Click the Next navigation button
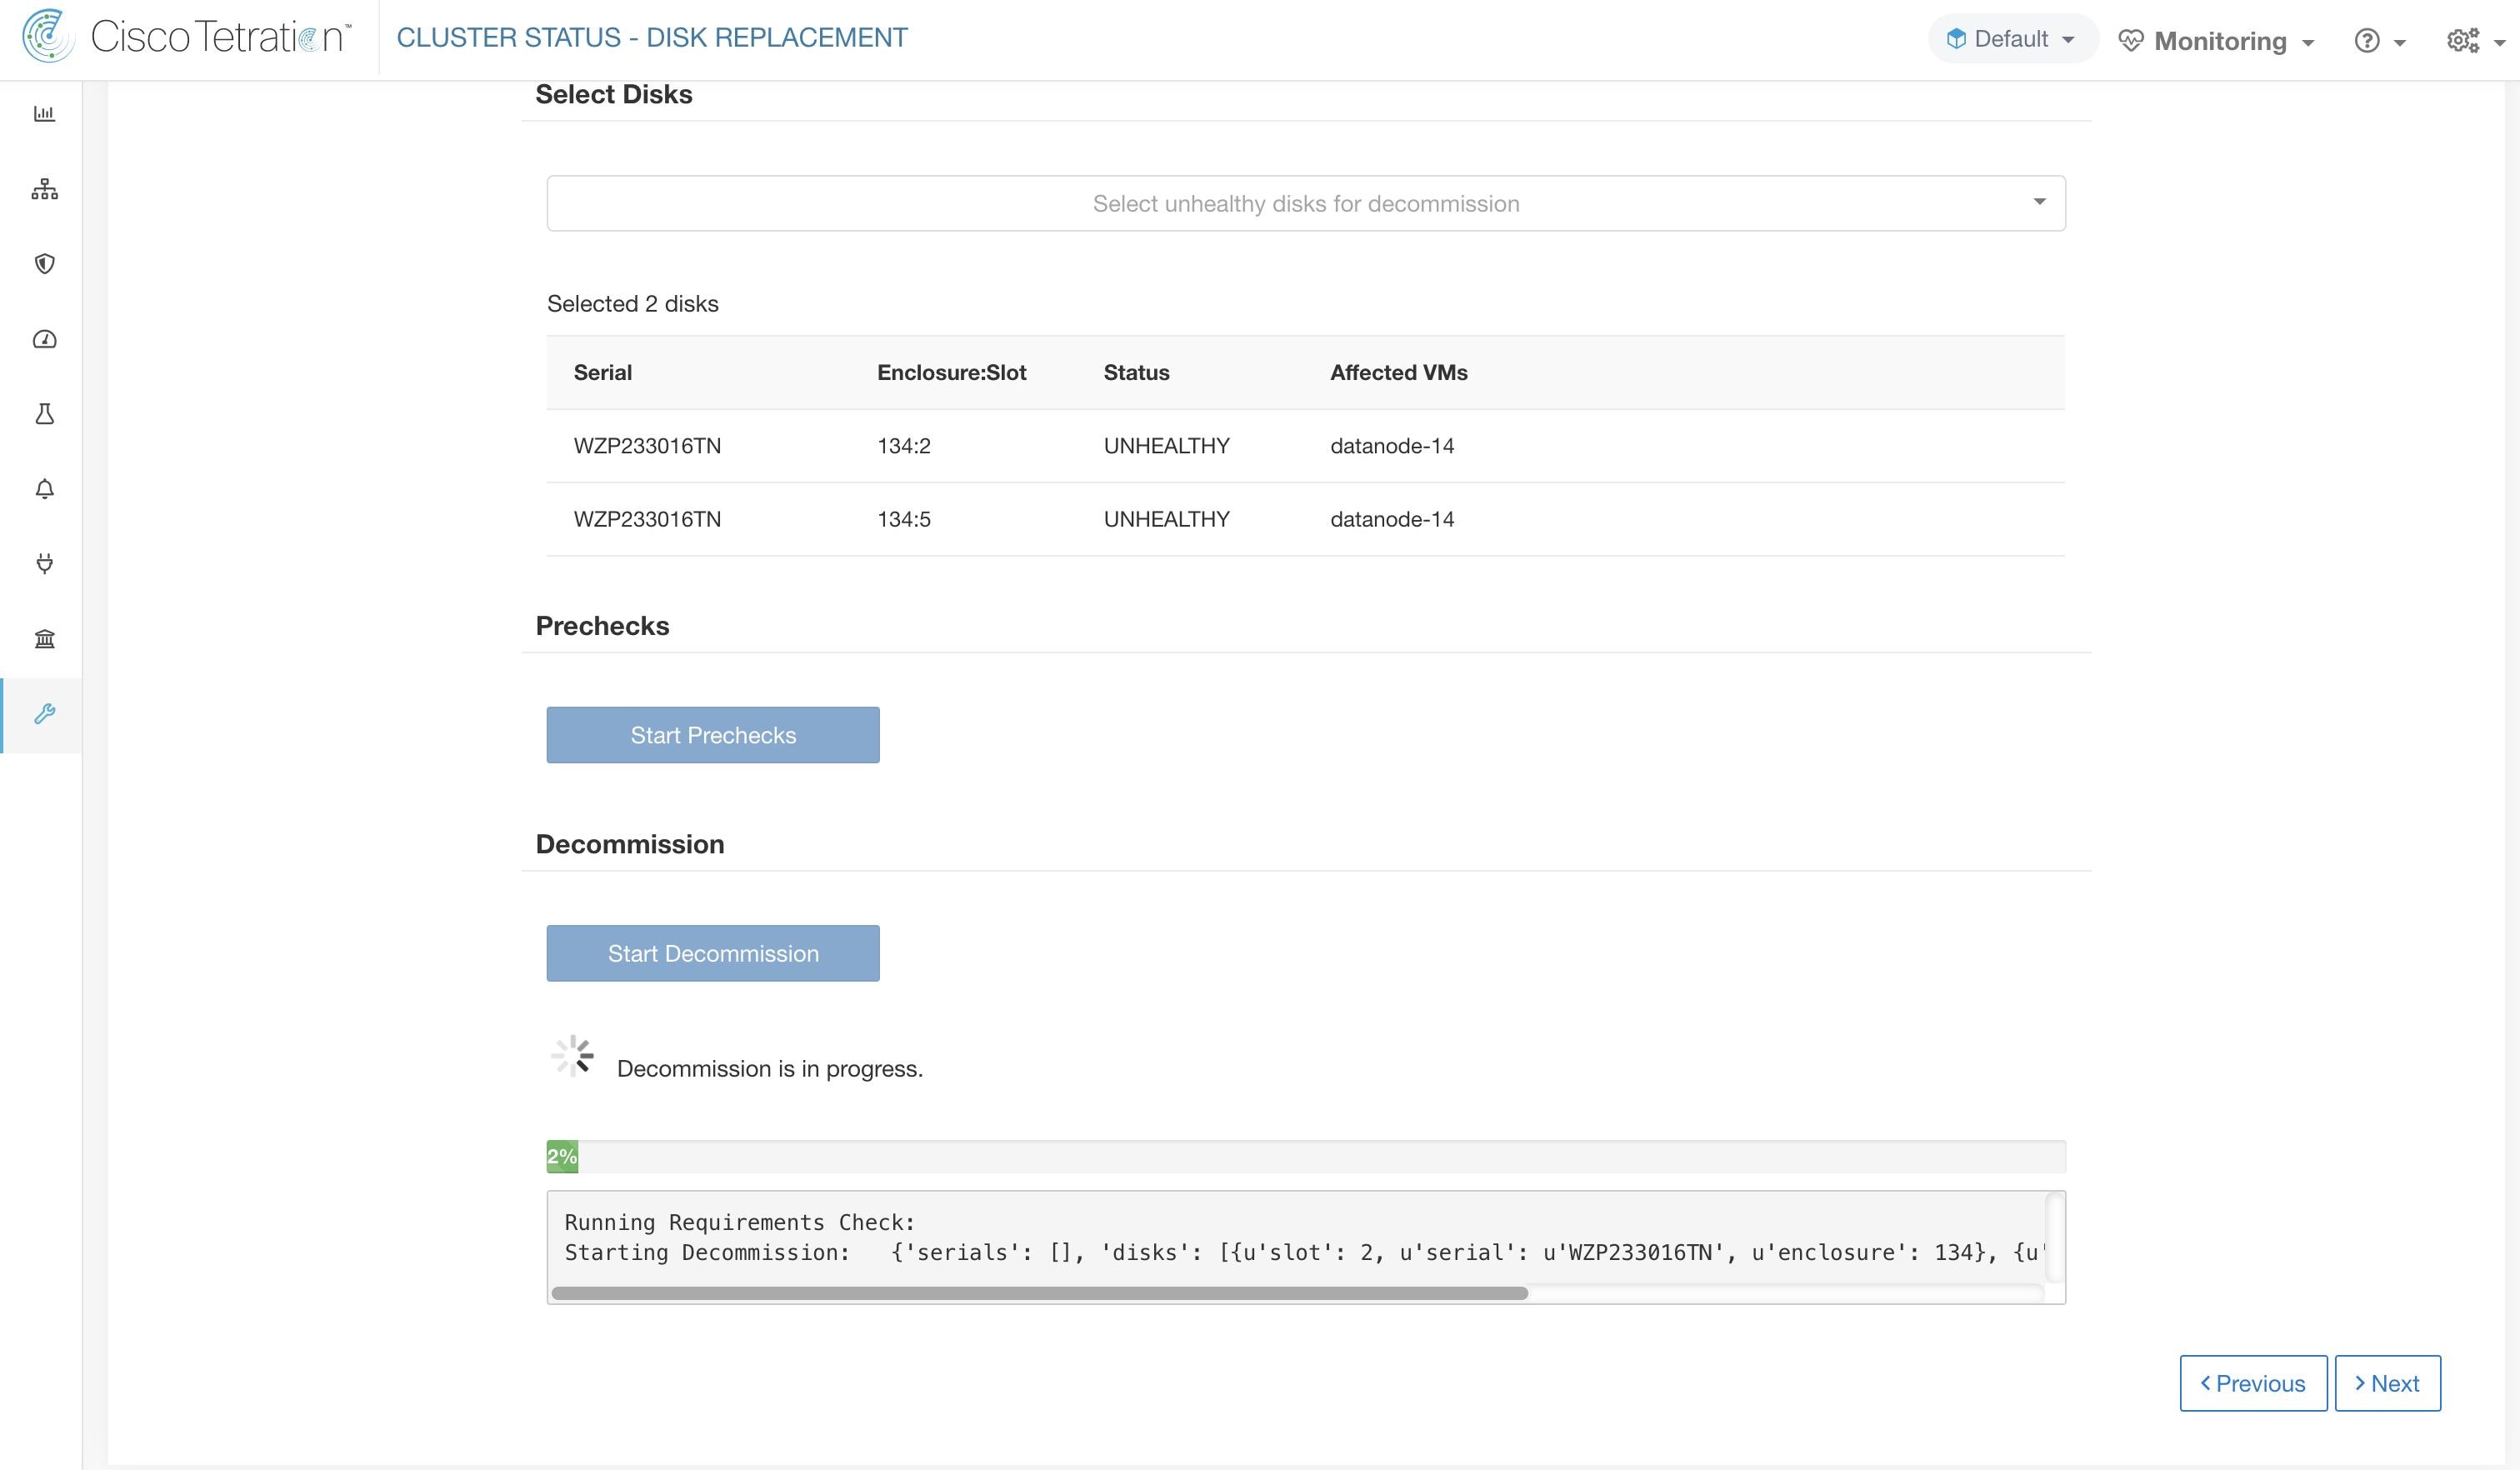Image resolution: width=2520 pixels, height=1470 pixels. tap(2383, 1382)
